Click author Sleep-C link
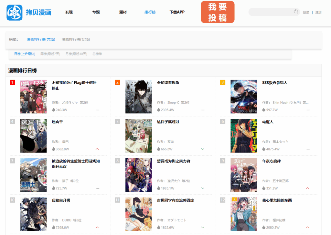The image size is (331, 235). pyautogui.click(x=173, y=102)
